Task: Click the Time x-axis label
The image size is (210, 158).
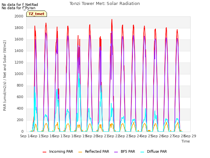Action: (186, 141)
